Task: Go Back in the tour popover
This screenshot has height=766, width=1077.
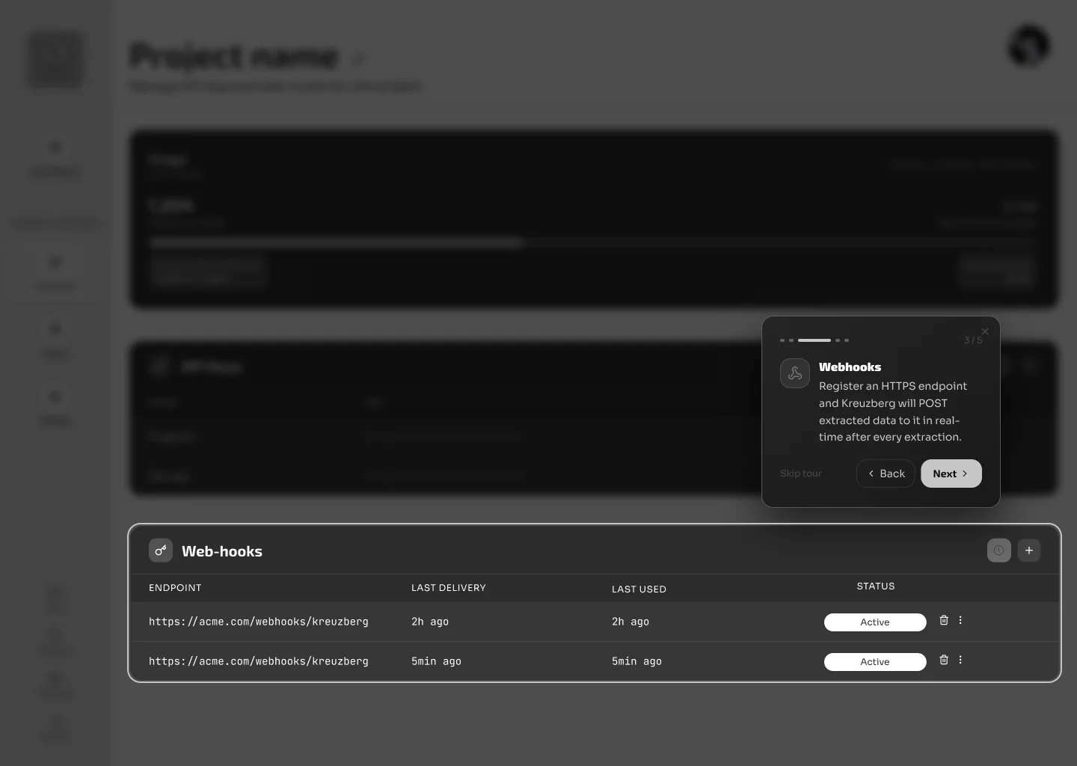Action: (886, 474)
